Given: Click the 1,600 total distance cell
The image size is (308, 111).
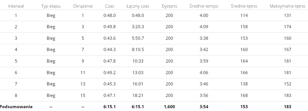Looking at the screenshot, I should coord(169,107).
